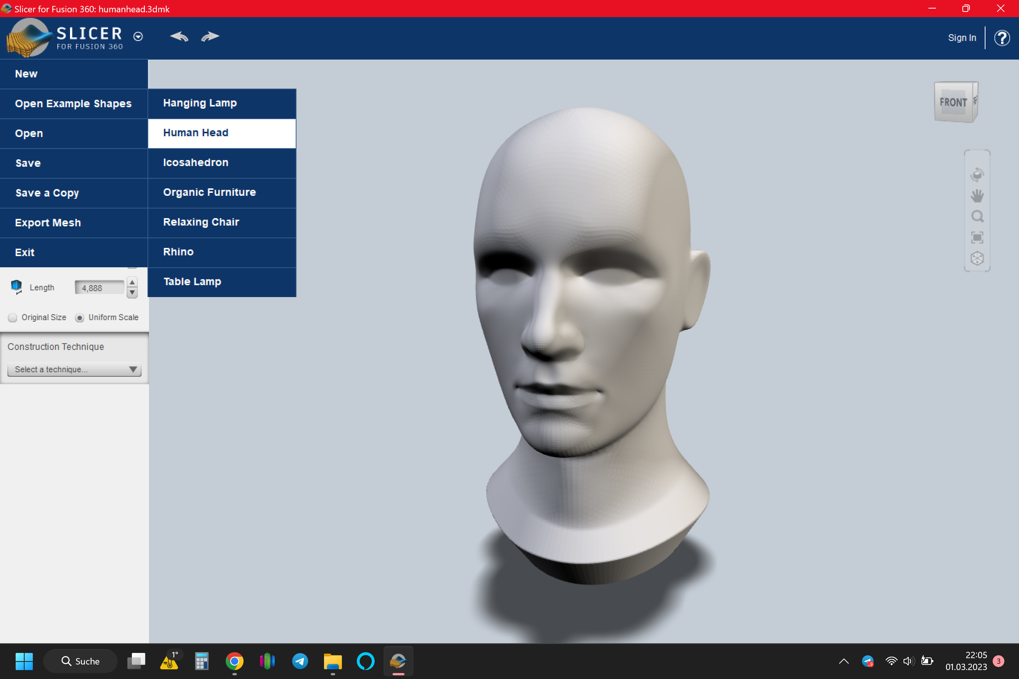Click the Undo arrow icon
The image size is (1019, 679).
[x=179, y=37]
